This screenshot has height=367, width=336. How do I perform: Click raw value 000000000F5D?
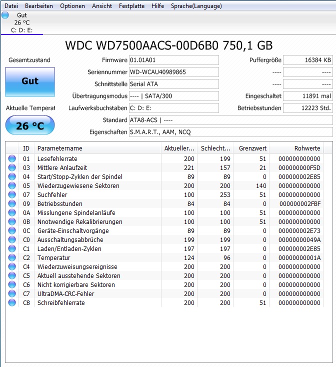coord(299,168)
